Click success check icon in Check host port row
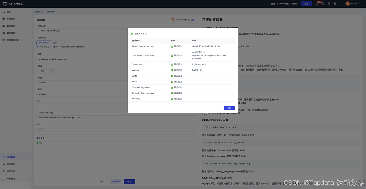Image resolution: width=366 pixels, height=189 pixels. tap(172, 55)
